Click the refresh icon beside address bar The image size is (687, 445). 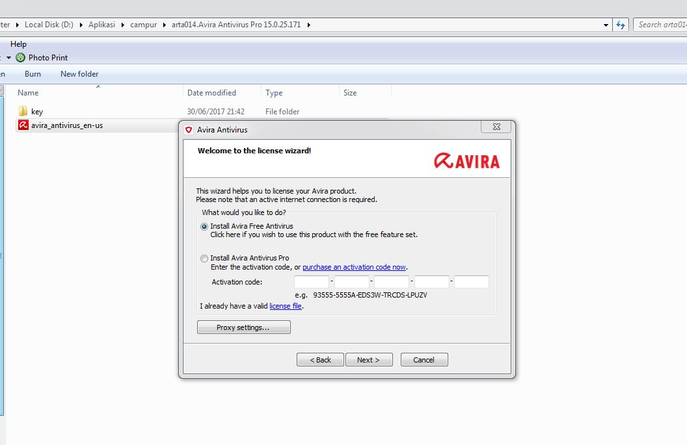pos(621,25)
